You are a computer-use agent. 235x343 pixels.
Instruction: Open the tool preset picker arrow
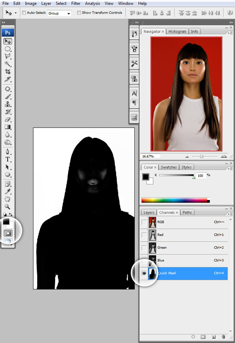(x=16, y=13)
